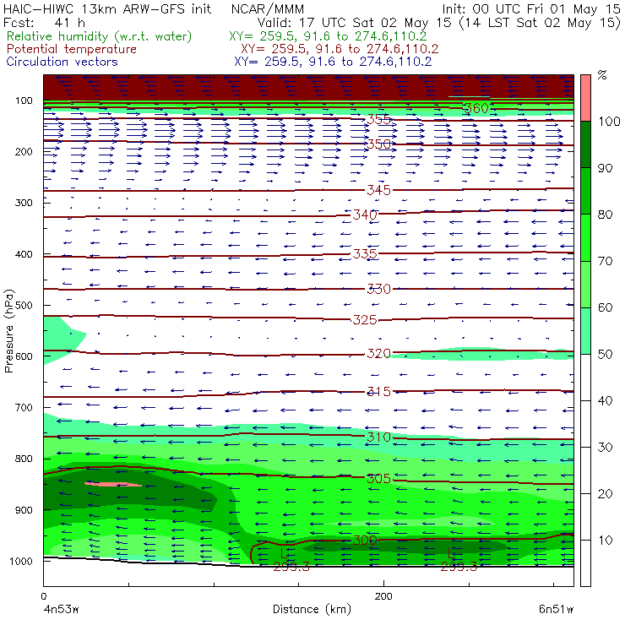625x625 pixels.
Task: Click the title "HAIC-HIWC 13km ARW-GFS init"
Action: [x=107, y=8]
